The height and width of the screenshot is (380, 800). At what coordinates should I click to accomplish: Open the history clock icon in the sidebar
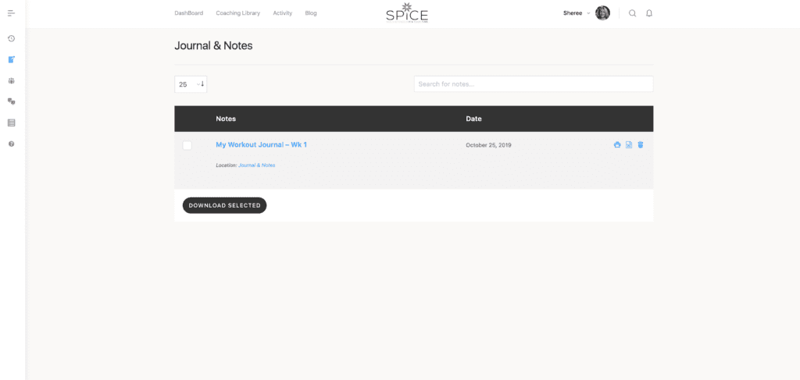11,38
